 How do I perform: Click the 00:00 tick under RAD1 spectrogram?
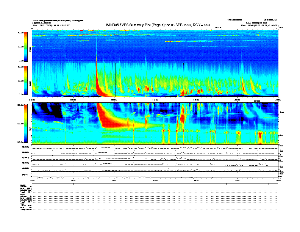32,100
